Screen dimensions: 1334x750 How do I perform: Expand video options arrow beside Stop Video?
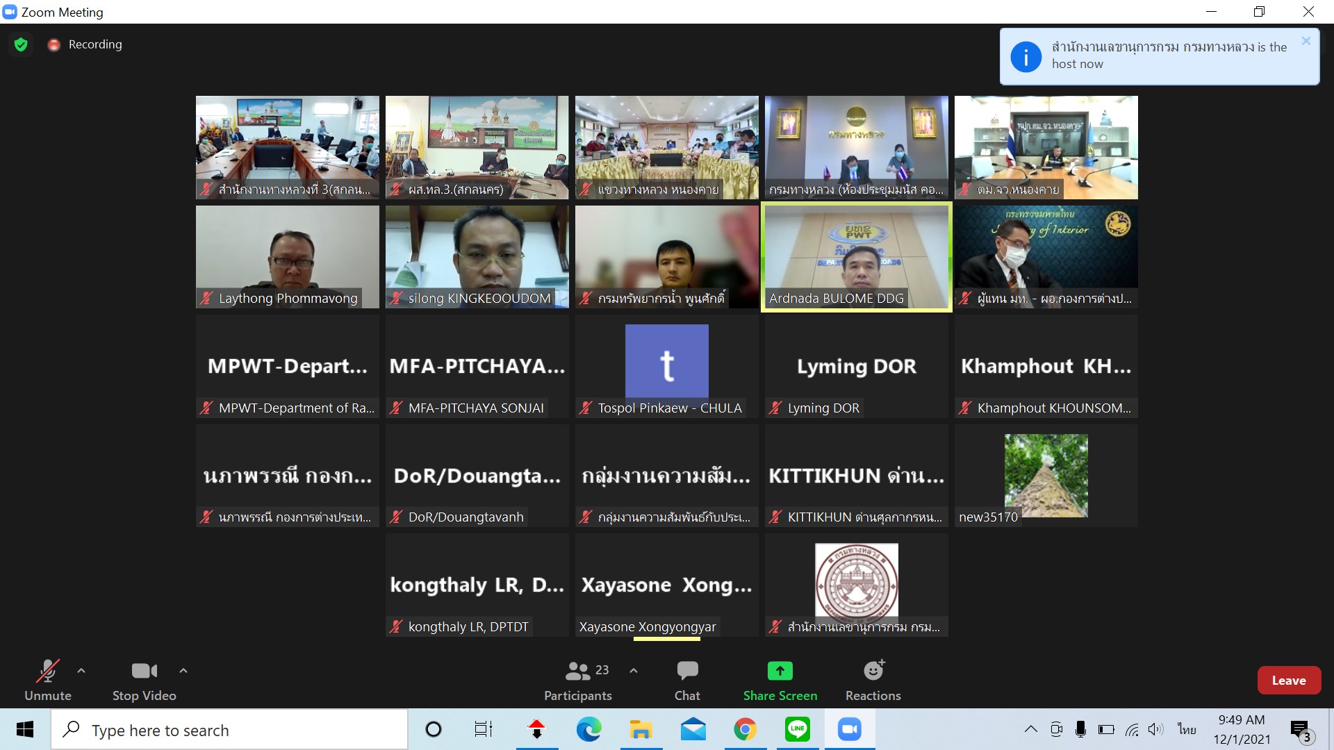(183, 671)
